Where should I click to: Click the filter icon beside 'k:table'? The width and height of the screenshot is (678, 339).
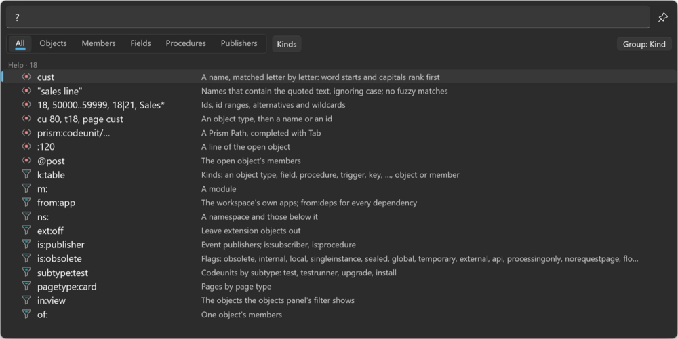coord(26,175)
